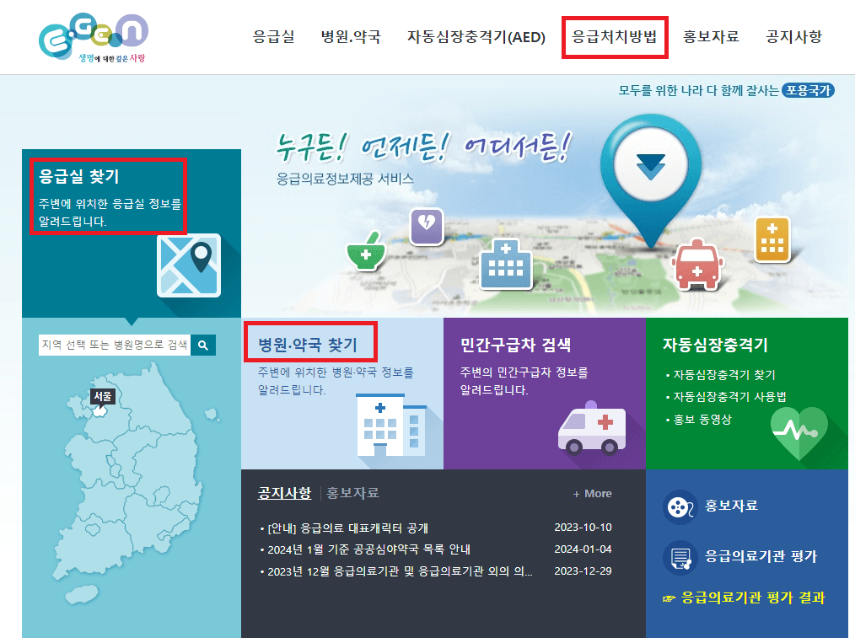Click the hospital building icon on the banner
Screen dimensions: 855x643
pyautogui.click(x=504, y=266)
